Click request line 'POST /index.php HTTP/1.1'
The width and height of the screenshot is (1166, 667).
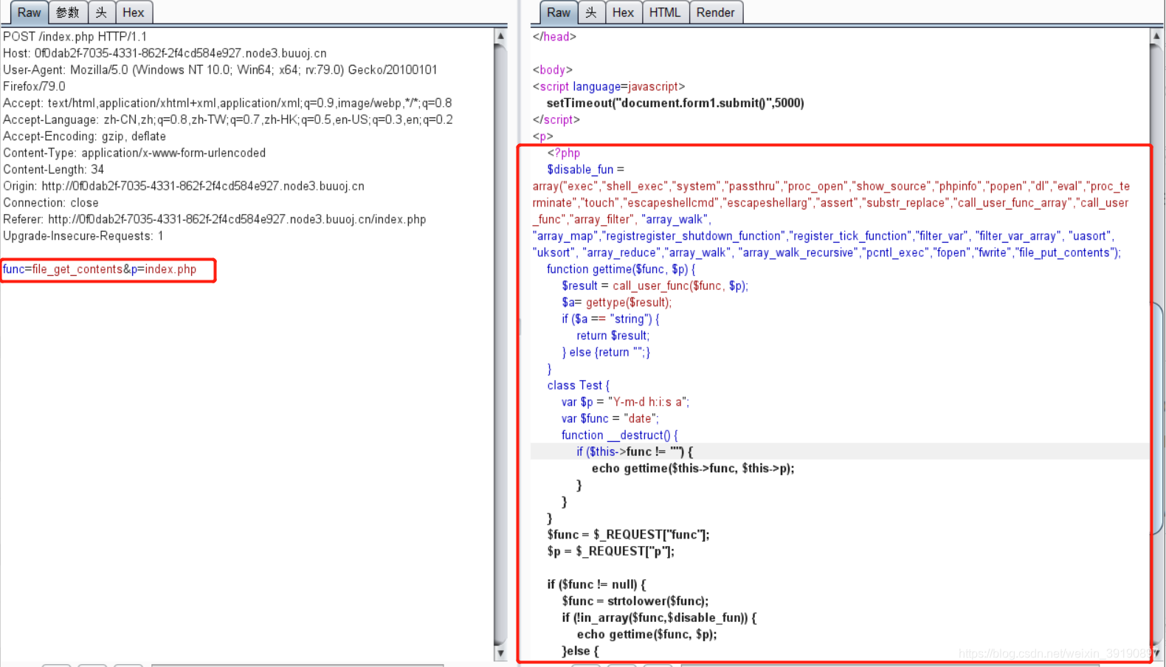(75, 37)
